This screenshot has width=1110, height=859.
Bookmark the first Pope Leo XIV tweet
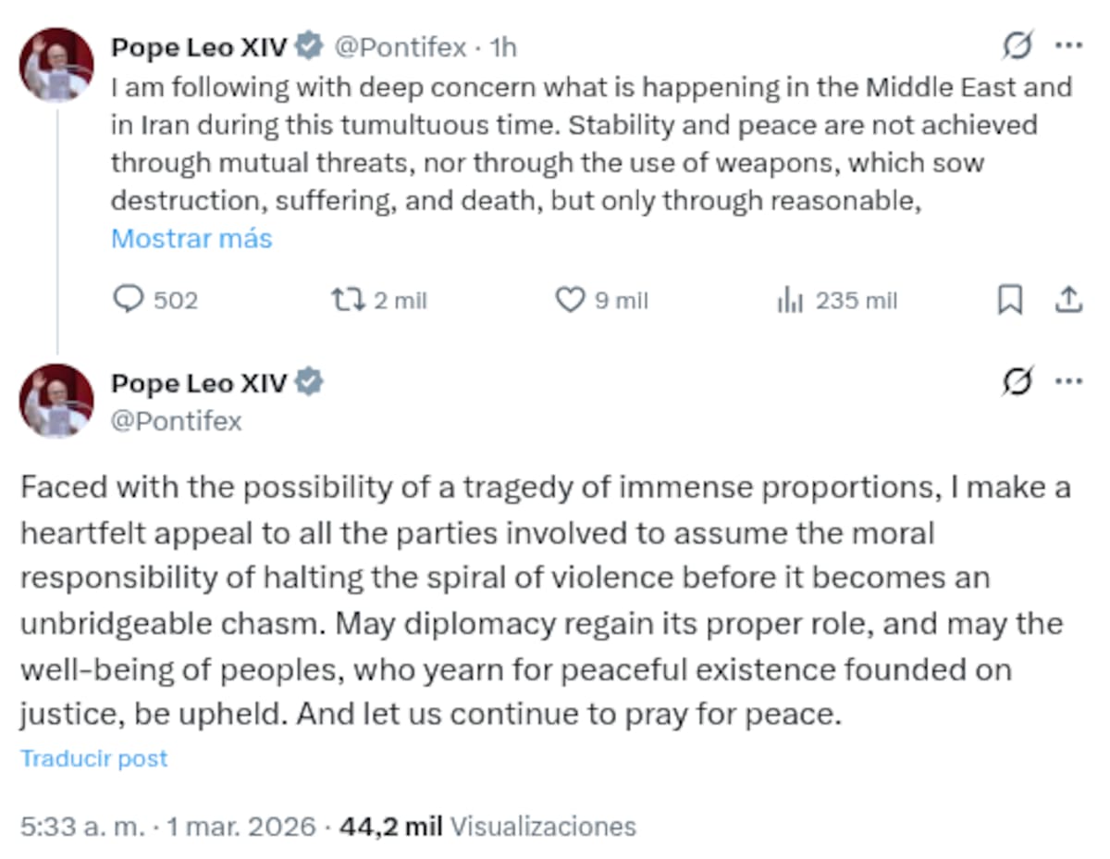pyautogui.click(x=1010, y=300)
